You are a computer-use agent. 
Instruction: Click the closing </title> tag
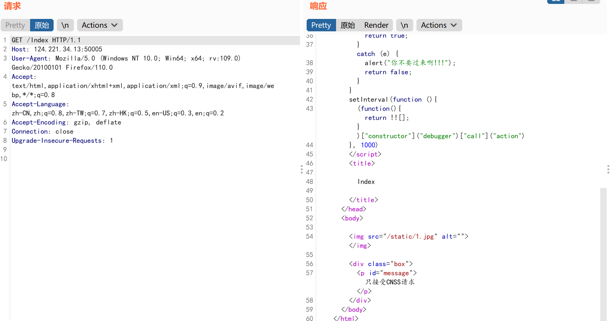point(364,200)
